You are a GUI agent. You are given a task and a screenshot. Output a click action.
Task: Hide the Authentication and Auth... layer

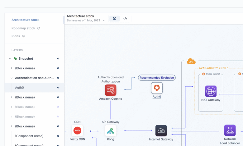pos(58,78)
